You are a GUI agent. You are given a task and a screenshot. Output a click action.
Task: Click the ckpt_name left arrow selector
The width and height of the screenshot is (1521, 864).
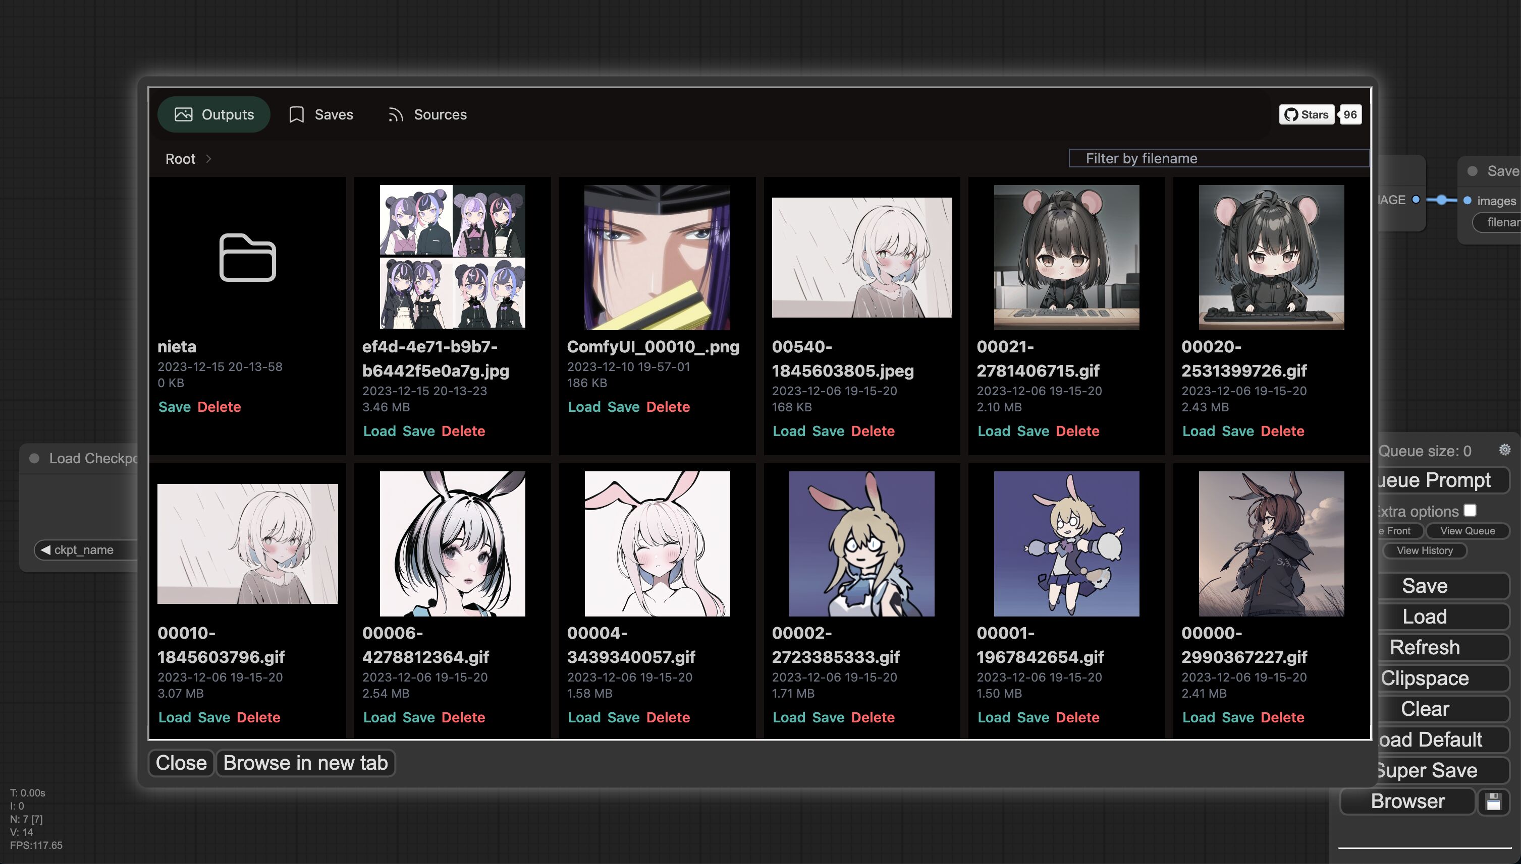point(46,549)
